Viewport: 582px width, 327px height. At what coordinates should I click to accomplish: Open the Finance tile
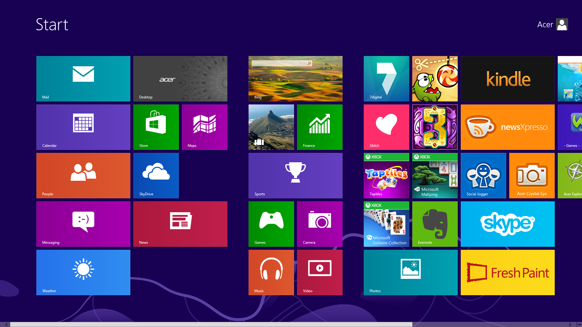[x=320, y=127]
